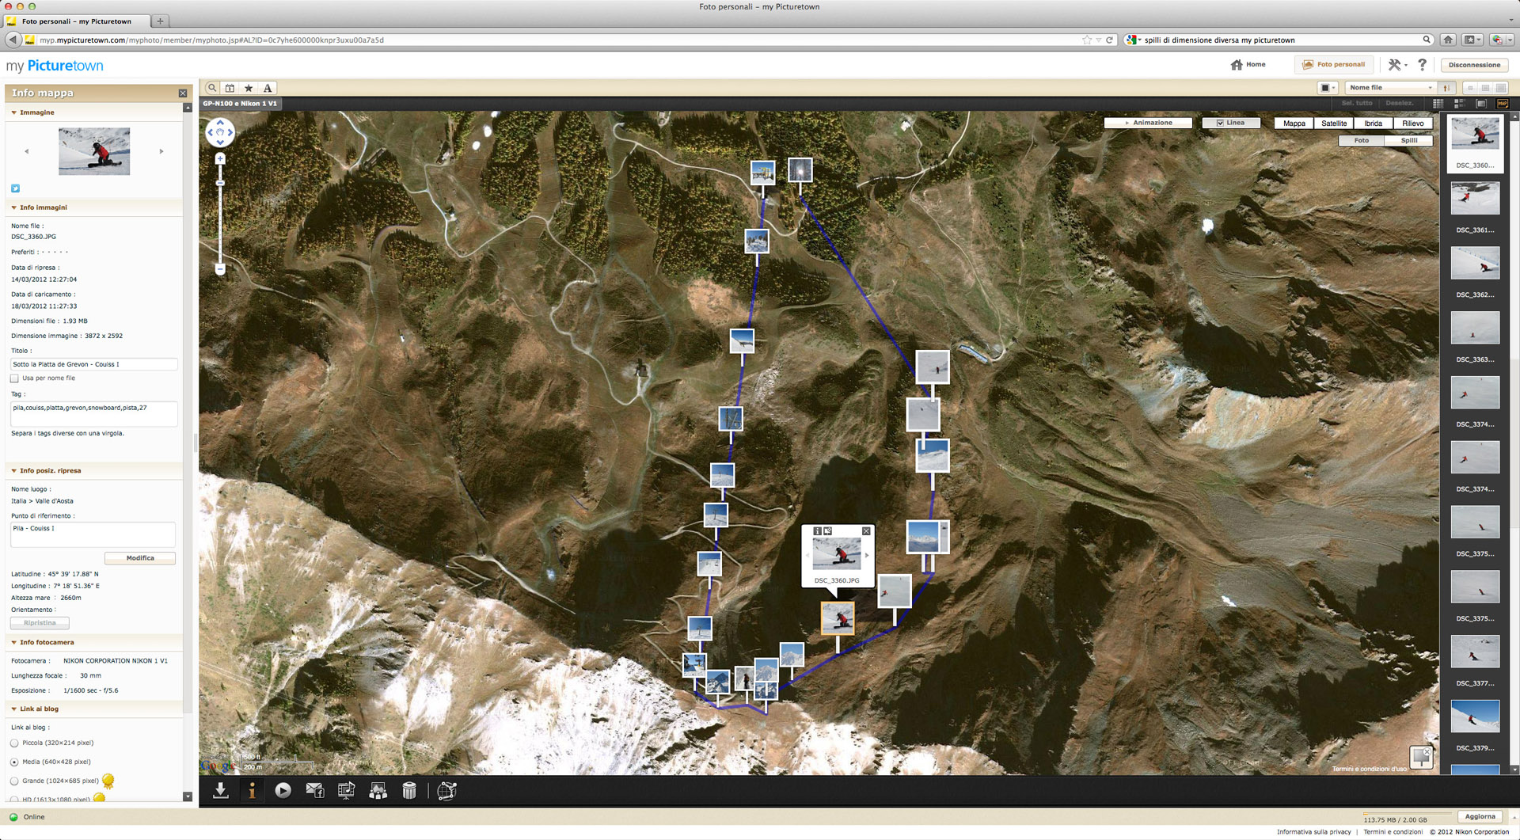Click the search magnifier icon in the toolbar
1520x840 pixels.
[x=212, y=88]
